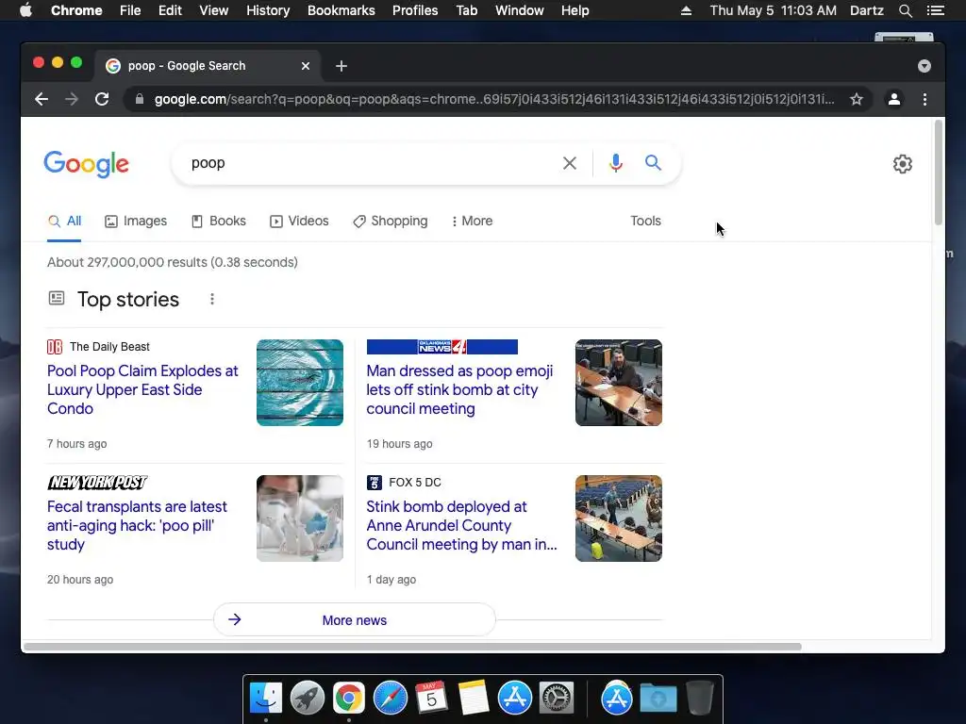This screenshot has width=966, height=724.
Task: Click the Top stories newspaper icon
Action: (56, 299)
